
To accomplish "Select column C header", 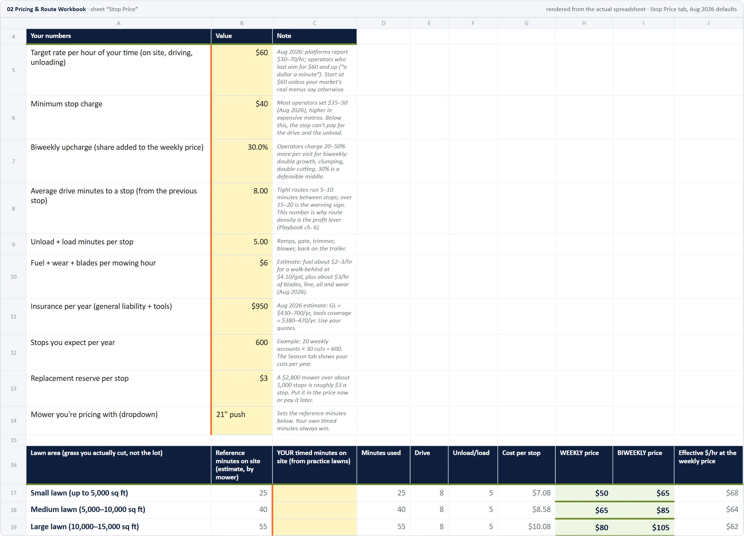I will (314, 23).
